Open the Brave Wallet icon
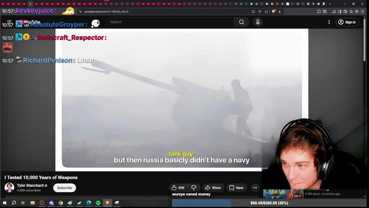 [x=345, y=12]
